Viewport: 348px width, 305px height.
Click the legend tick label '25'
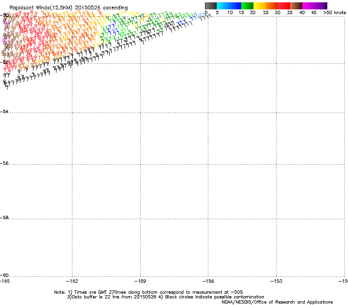click(266, 13)
